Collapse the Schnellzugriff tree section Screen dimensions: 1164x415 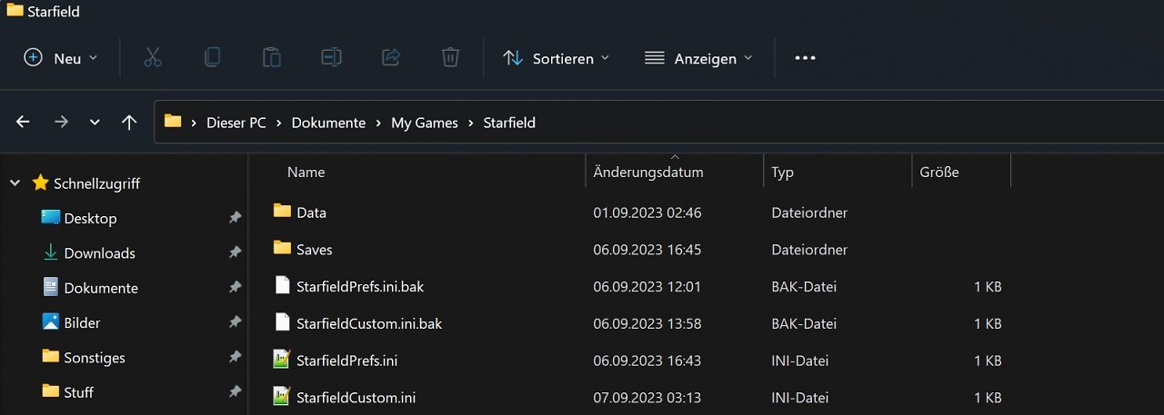(15, 183)
